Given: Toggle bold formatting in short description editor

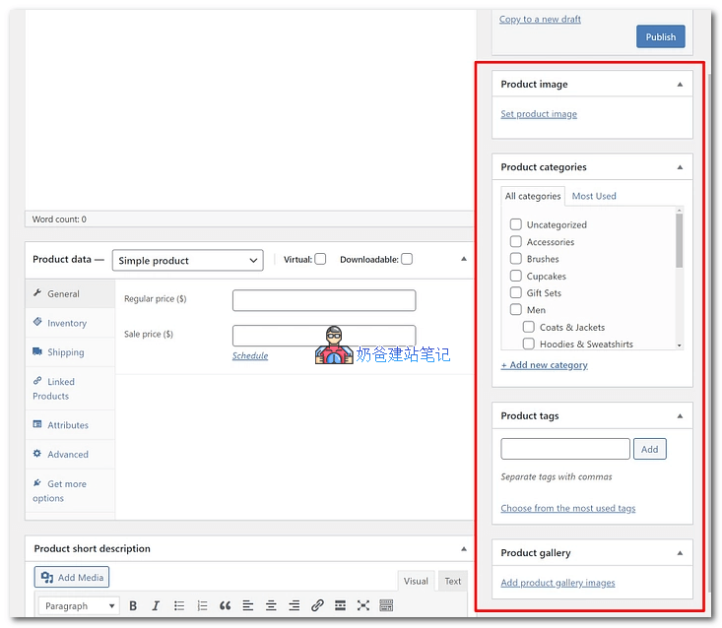Looking at the screenshot, I should click(133, 605).
